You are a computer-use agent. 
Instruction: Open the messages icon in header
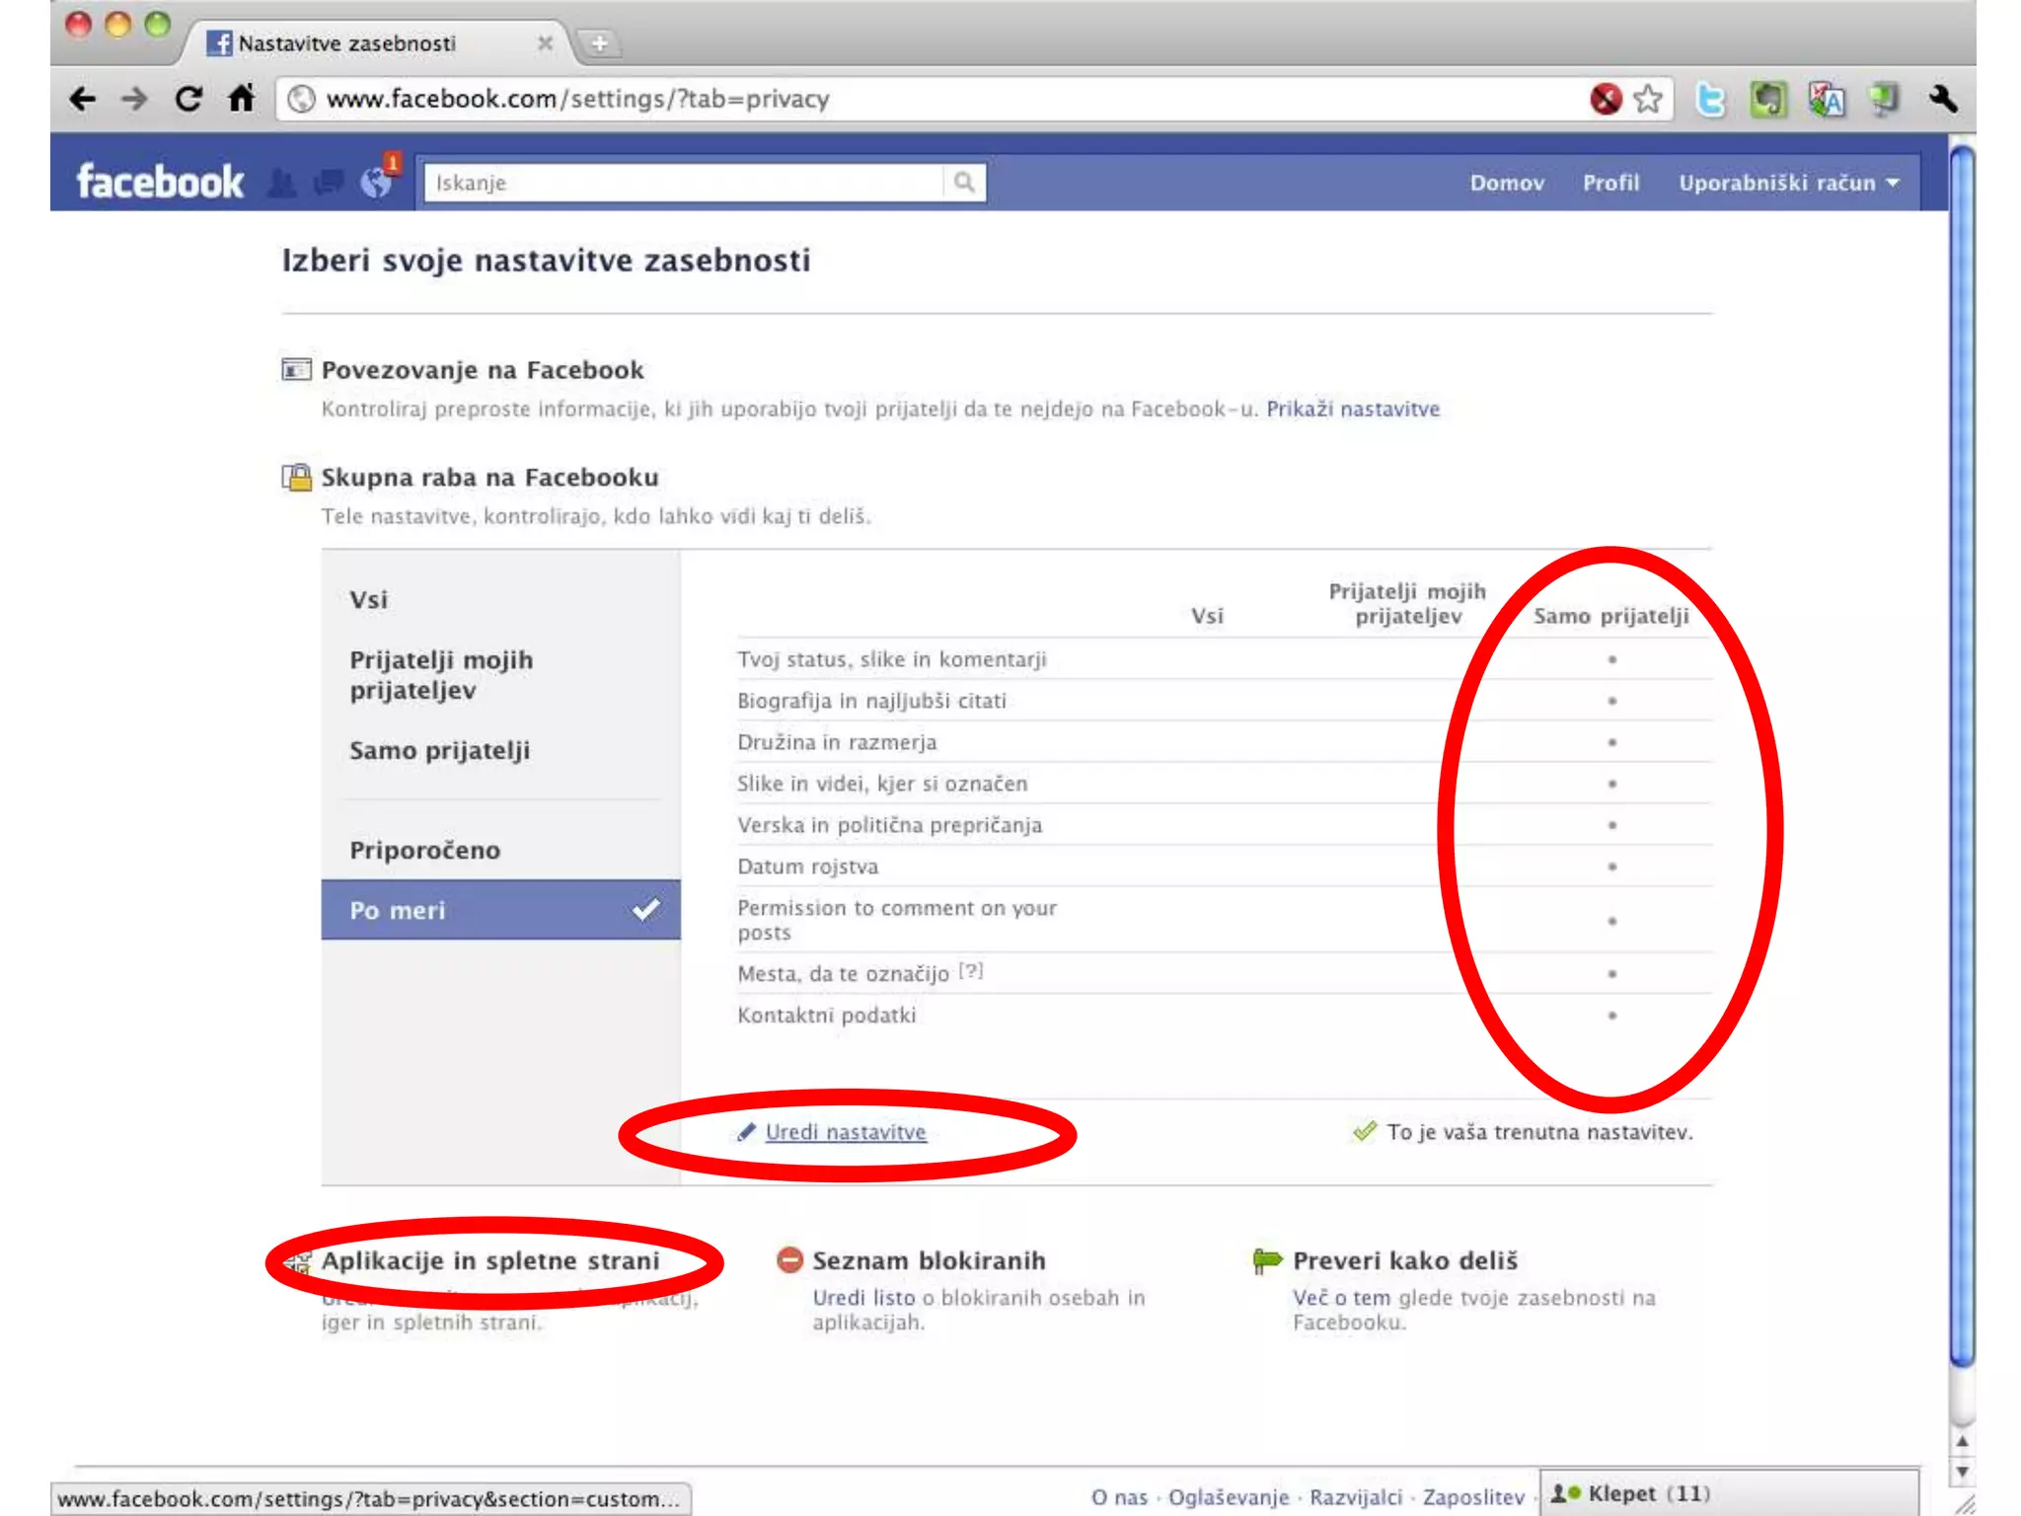point(329,183)
